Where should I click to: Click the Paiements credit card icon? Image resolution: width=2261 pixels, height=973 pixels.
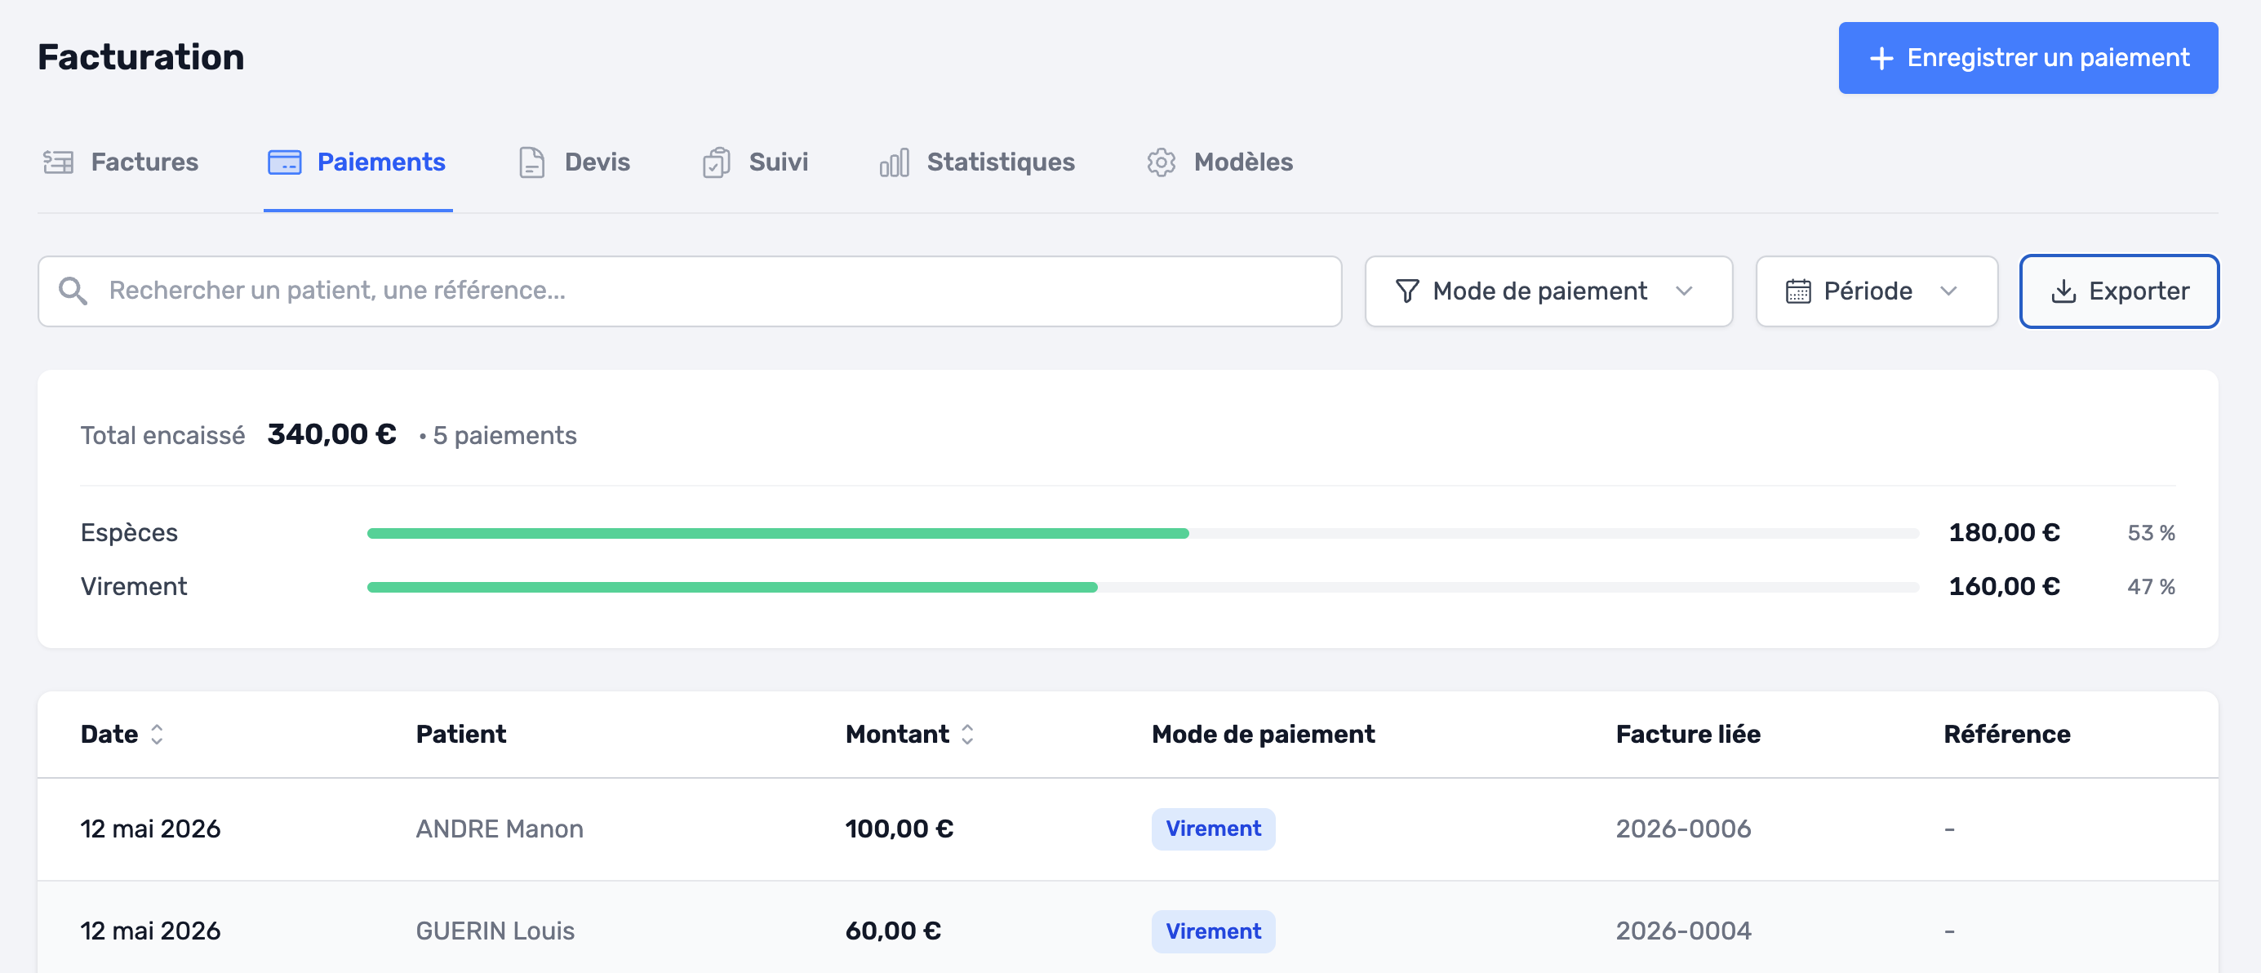[x=284, y=162]
